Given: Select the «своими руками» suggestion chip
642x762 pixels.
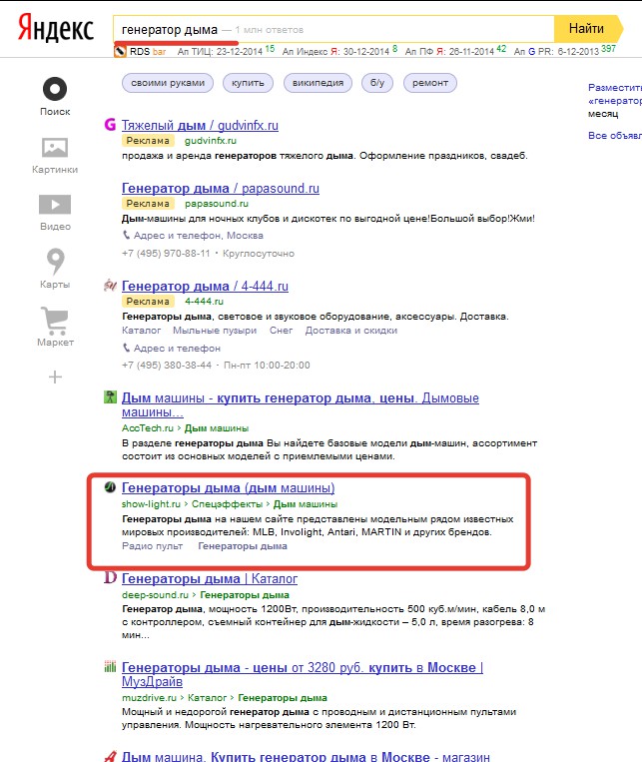Looking at the screenshot, I should tap(168, 83).
